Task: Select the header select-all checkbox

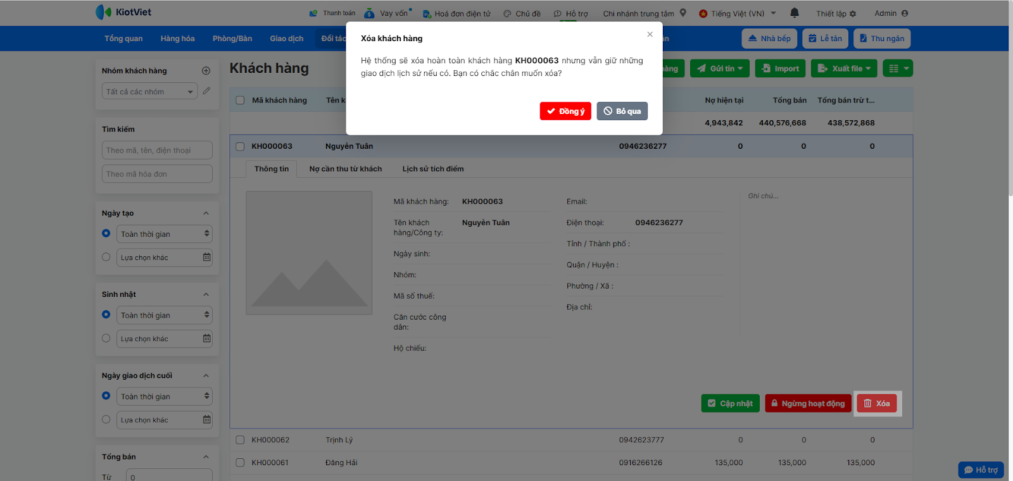Action: point(240,100)
